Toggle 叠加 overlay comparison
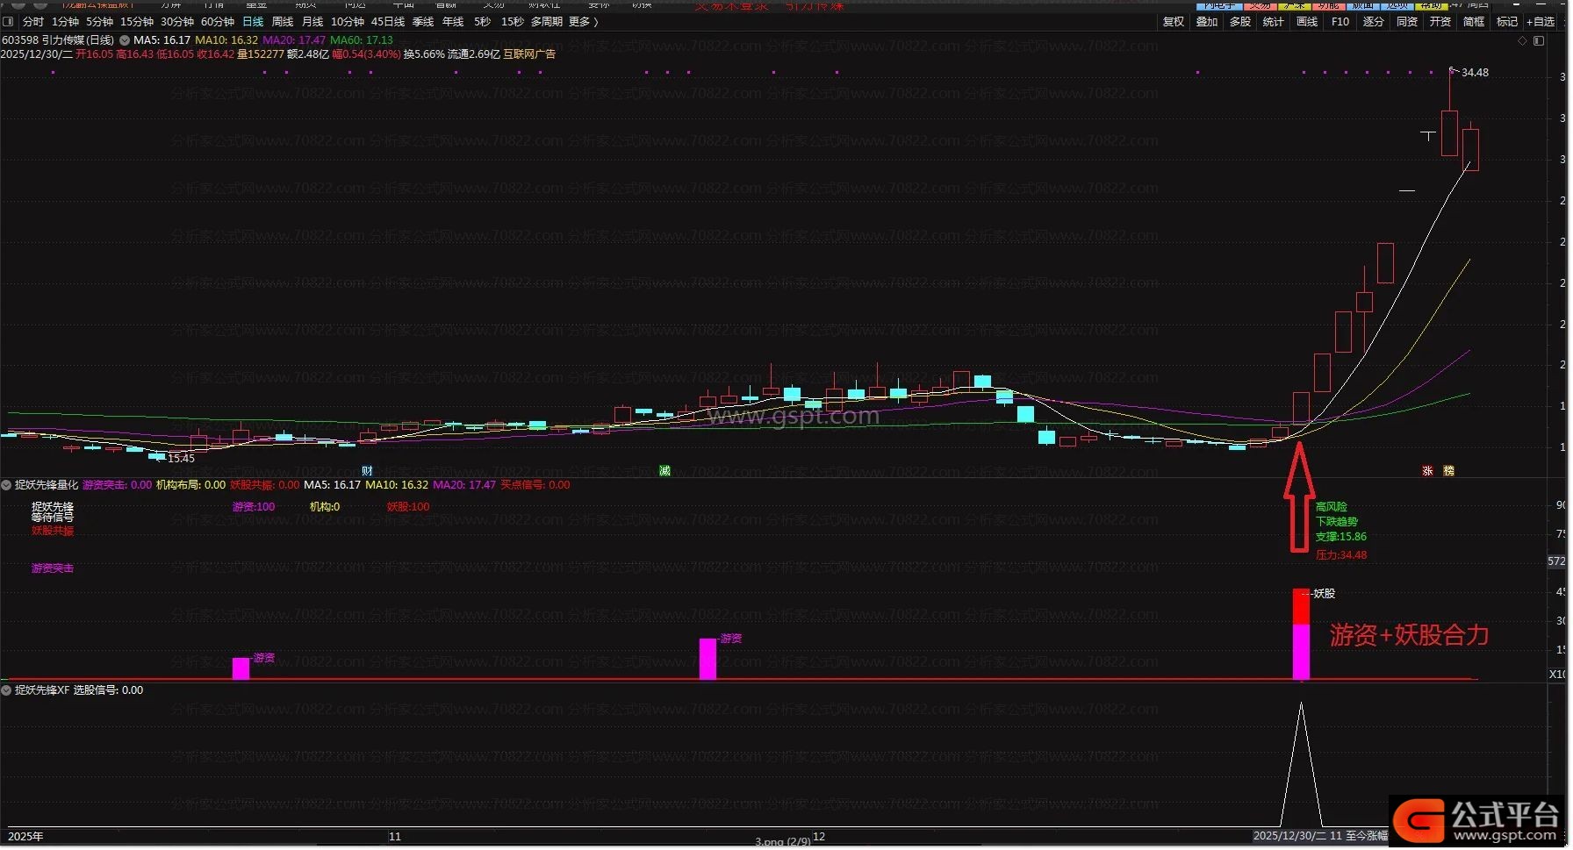The width and height of the screenshot is (1573, 850). (x=1207, y=21)
